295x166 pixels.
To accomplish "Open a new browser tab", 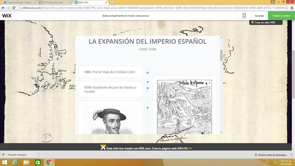I will point(112,2).
